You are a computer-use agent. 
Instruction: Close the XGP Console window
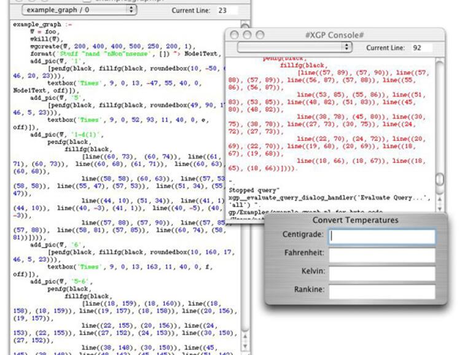[x=235, y=35]
